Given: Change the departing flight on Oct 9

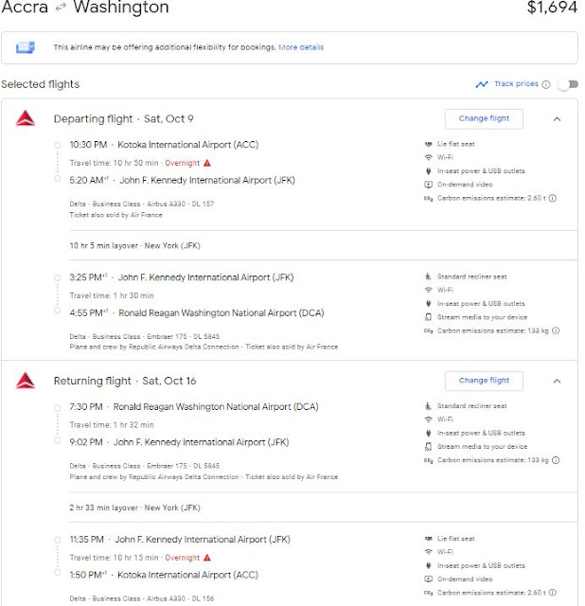Looking at the screenshot, I should 484,118.
